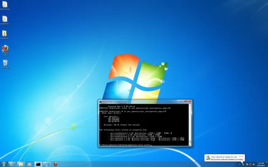
Task: Click the 'Test Results:' line in console
Action: (x=111, y=116)
